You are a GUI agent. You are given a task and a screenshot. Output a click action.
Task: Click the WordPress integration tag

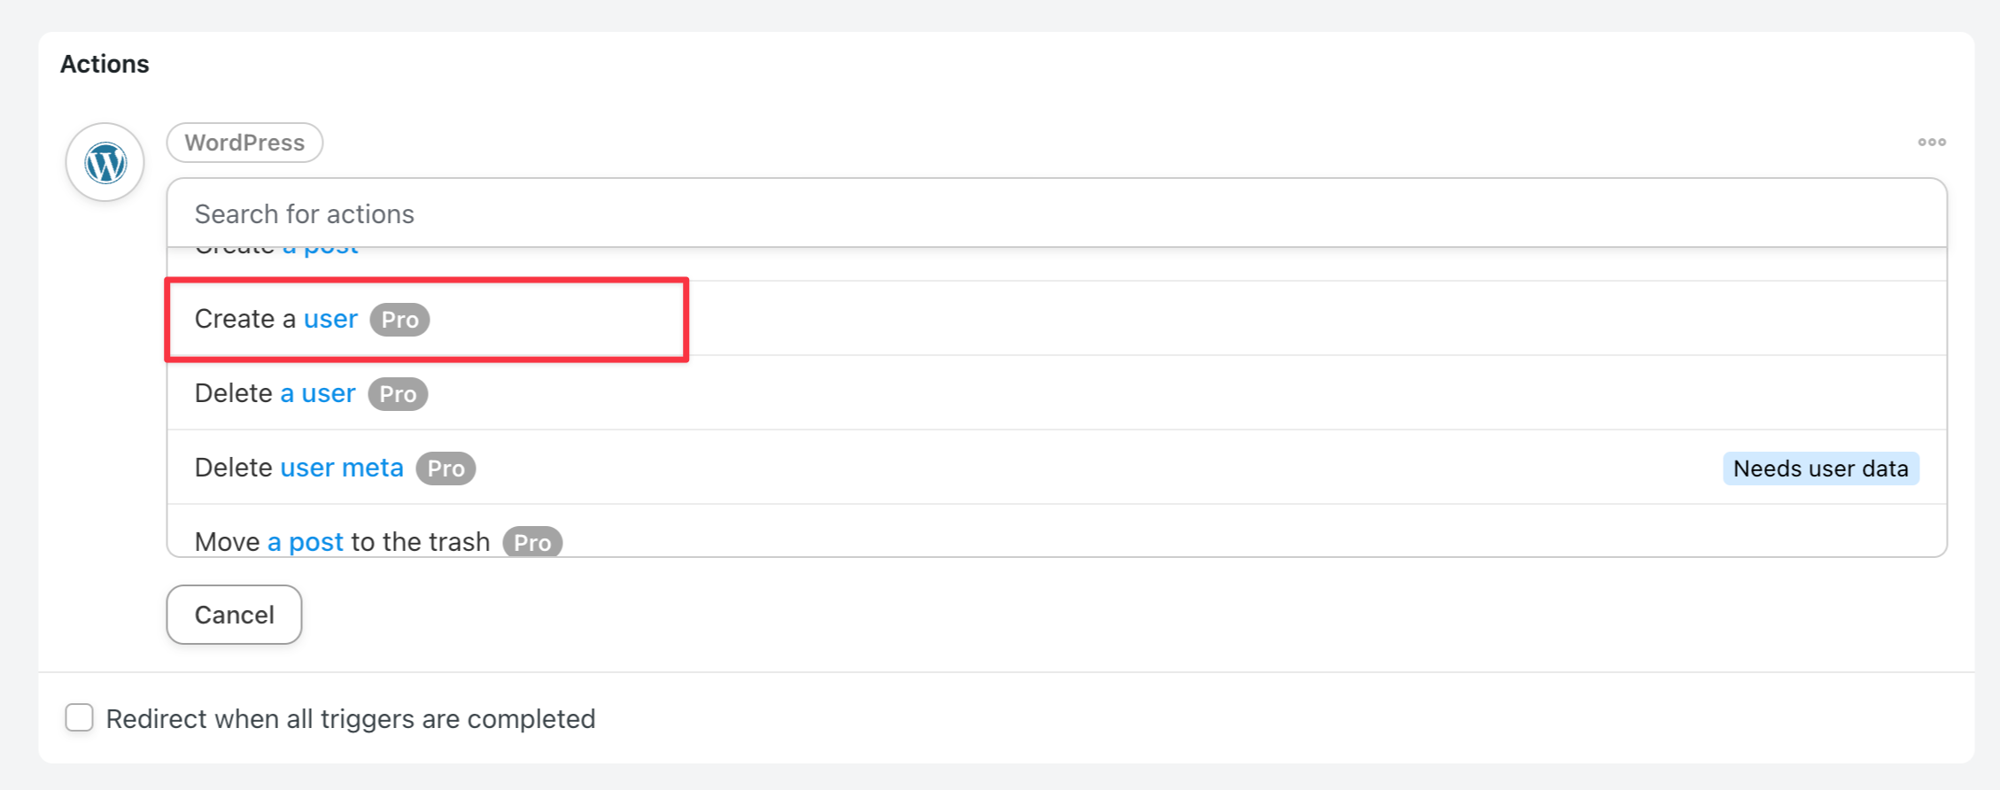pos(244,143)
